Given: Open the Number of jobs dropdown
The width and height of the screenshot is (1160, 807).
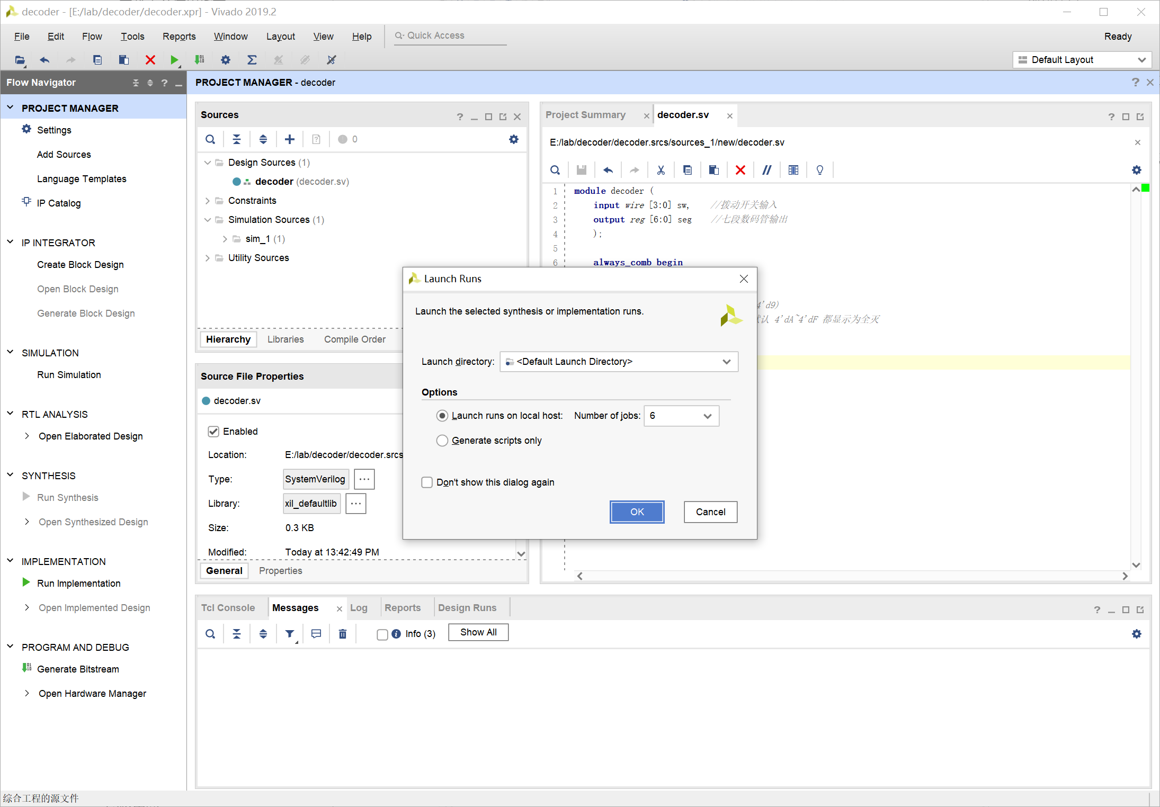Looking at the screenshot, I should [681, 416].
